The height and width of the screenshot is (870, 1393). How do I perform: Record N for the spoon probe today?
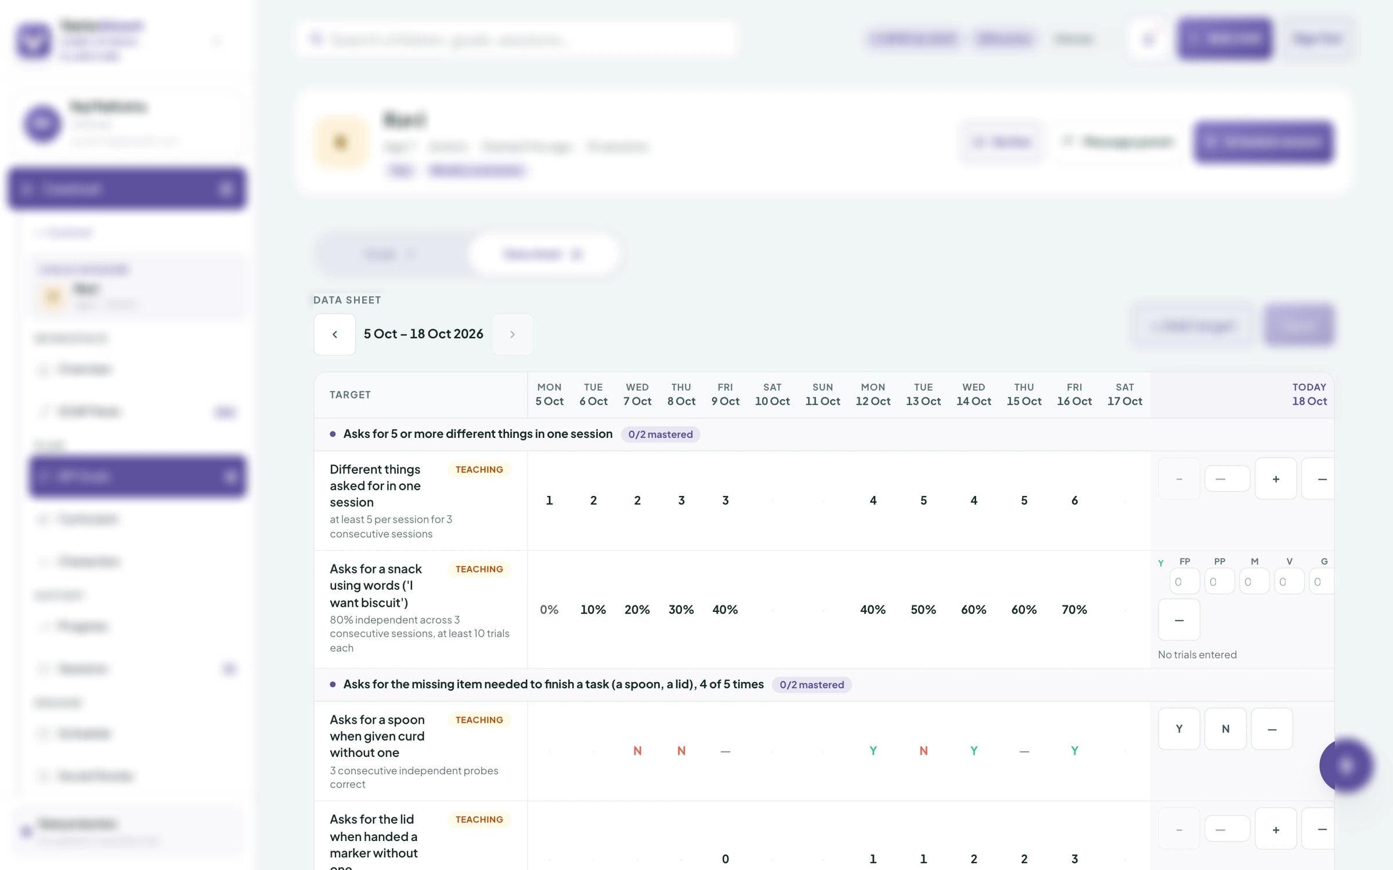click(x=1225, y=729)
